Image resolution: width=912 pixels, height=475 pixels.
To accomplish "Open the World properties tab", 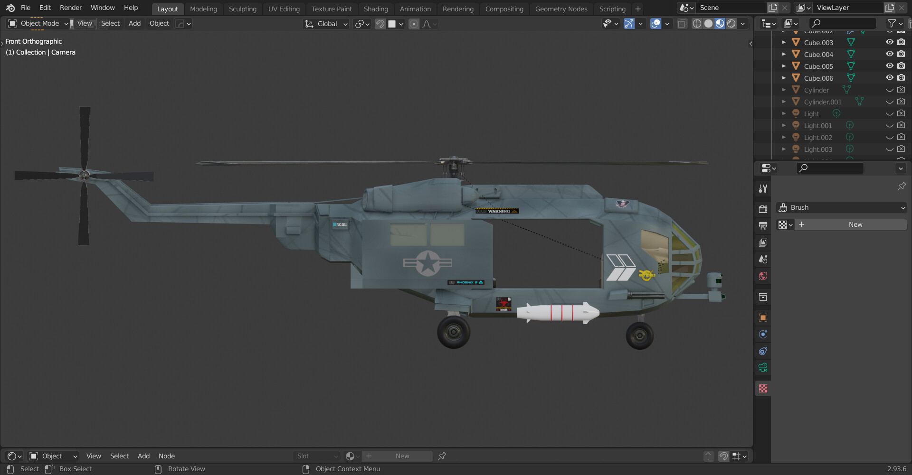I will (763, 276).
